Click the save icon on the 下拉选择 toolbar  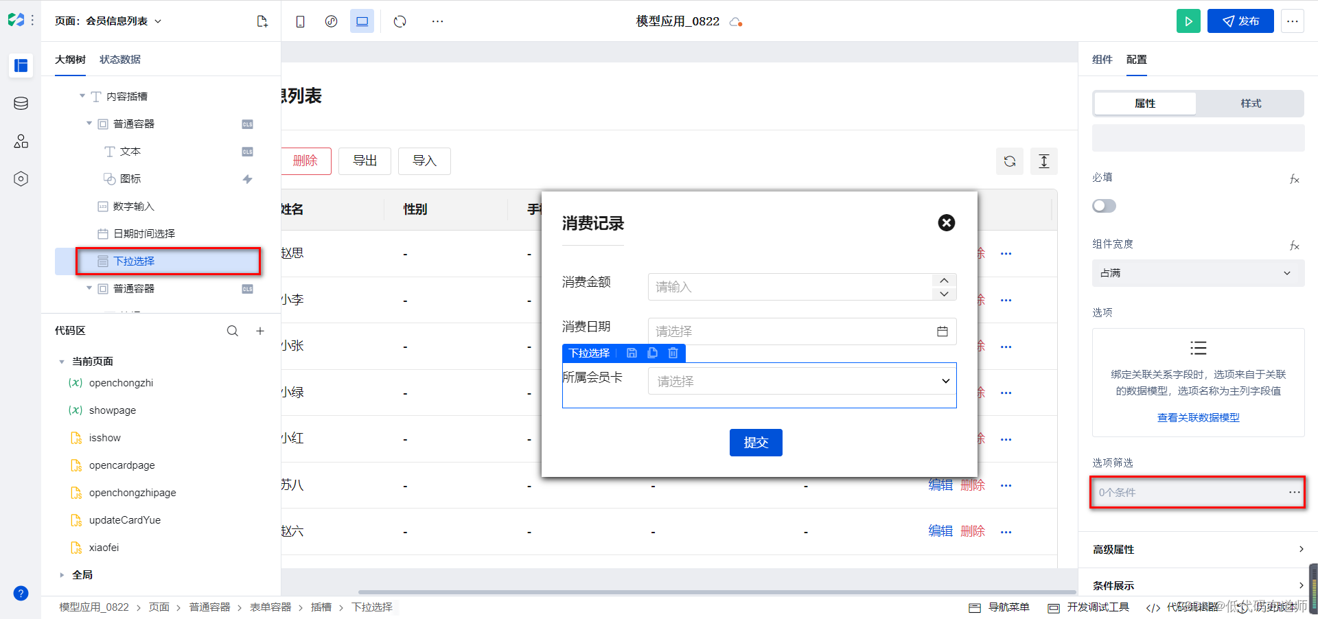pos(632,353)
